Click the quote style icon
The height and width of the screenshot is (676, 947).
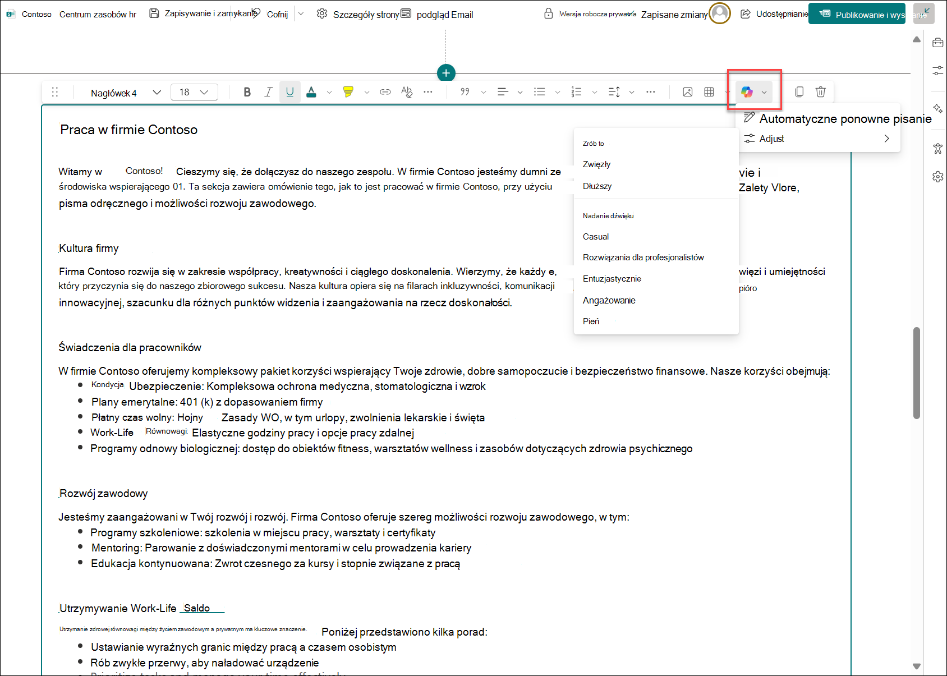pos(465,92)
